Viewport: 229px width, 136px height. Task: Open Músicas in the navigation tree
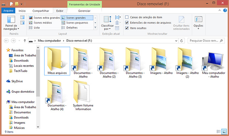[17, 127]
